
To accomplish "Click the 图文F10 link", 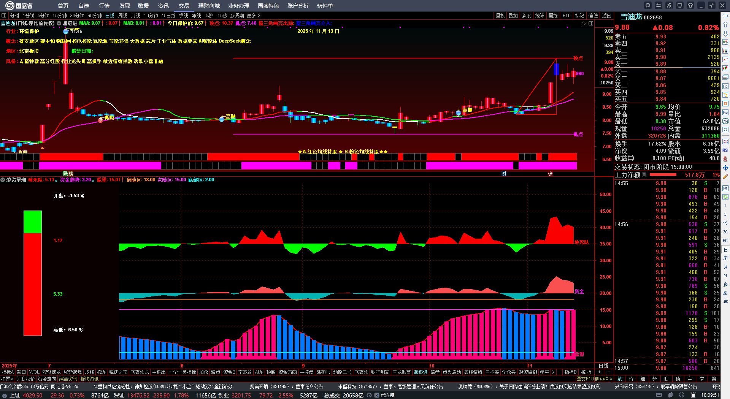I will [585, 379].
